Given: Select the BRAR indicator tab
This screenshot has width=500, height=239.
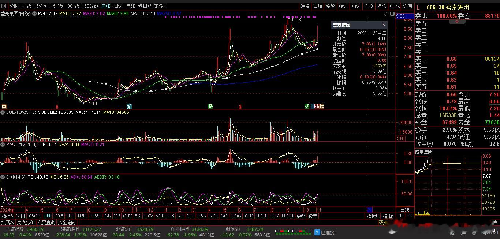Looking at the screenshot, I should (96, 216).
